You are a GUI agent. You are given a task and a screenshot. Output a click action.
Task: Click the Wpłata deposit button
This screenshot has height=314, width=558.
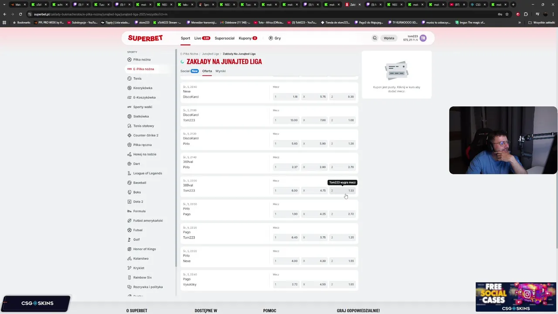(x=389, y=38)
